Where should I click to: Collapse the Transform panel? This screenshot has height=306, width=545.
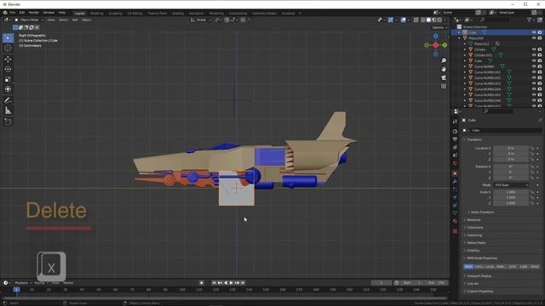pyautogui.click(x=474, y=139)
